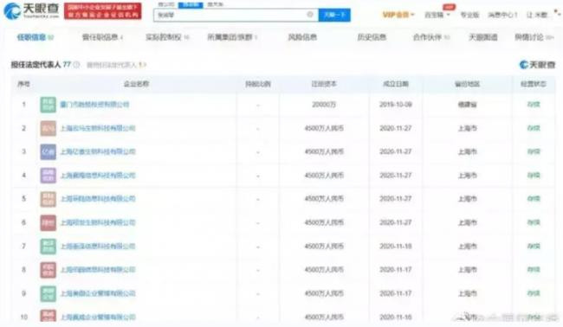Open the Shanghai company name link in row 7

coord(98,247)
